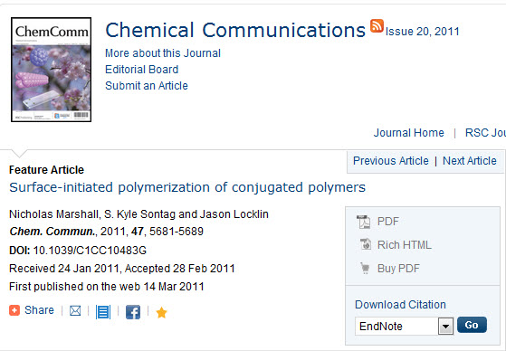Email this article via envelope icon
506x351 pixels.
(x=75, y=311)
